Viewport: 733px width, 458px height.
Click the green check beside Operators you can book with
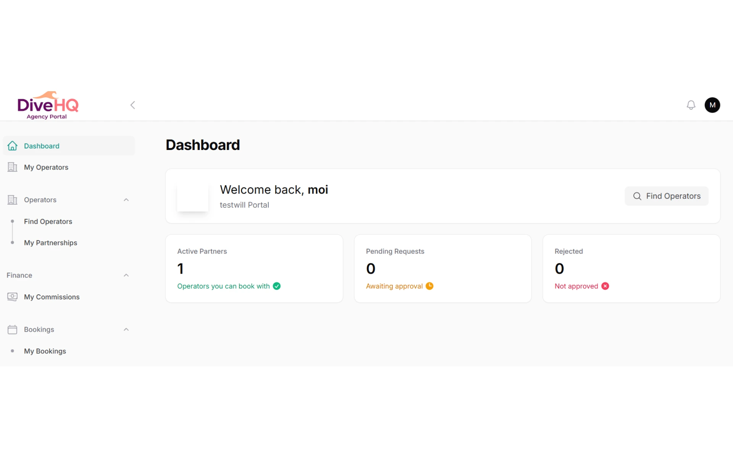276,286
